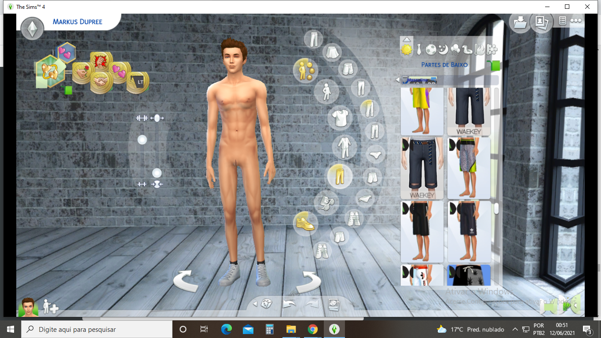The image size is (601, 338).
Task: Open the three-dots options menu
Action: 575,21
